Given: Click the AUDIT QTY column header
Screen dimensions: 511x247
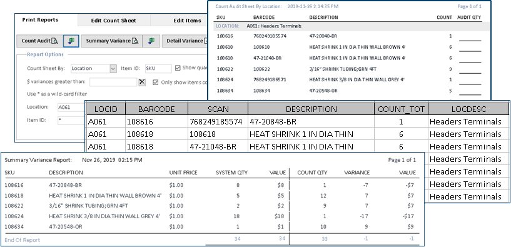Looking at the screenshot, I should pyautogui.click(x=469, y=18).
